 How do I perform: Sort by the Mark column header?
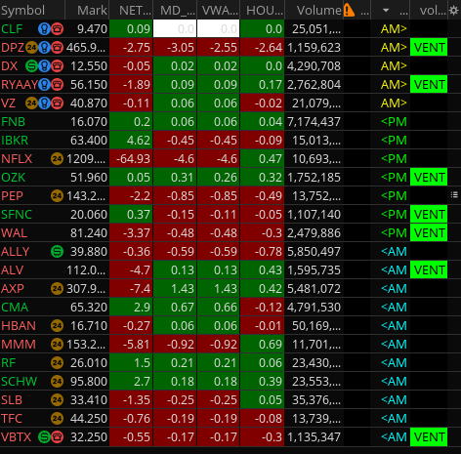click(87, 11)
